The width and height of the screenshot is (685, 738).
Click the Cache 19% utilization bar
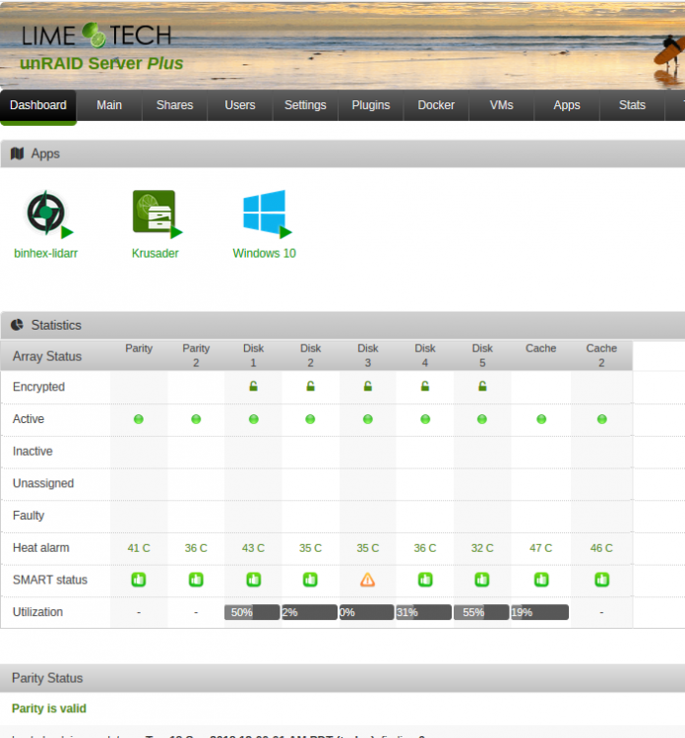tap(539, 612)
